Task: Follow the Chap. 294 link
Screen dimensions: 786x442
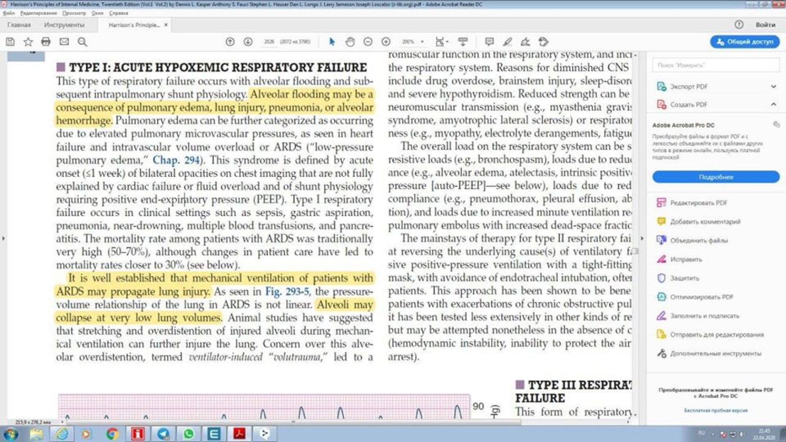Action: point(176,160)
